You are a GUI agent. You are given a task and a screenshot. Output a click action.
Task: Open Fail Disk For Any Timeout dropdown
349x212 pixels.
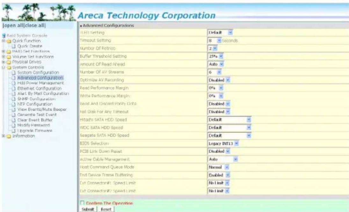point(219,112)
